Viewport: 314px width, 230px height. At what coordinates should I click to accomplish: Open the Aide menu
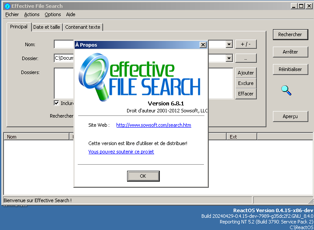[71, 14]
